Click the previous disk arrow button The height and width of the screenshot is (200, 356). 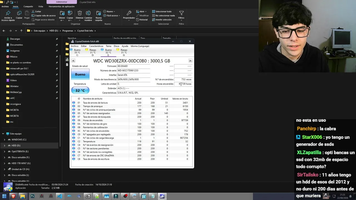point(73,61)
